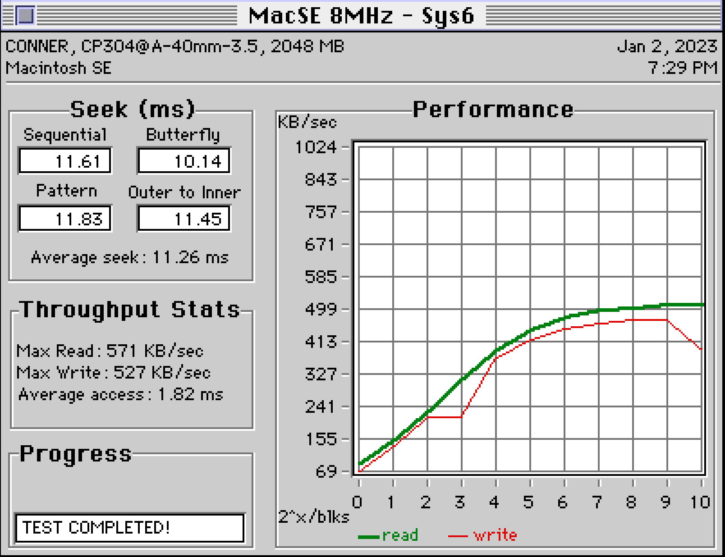Click the Outer to Inner value box
The width and height of the screenshot is (725, 557).
pyautogui.click(x=184, y=219)
